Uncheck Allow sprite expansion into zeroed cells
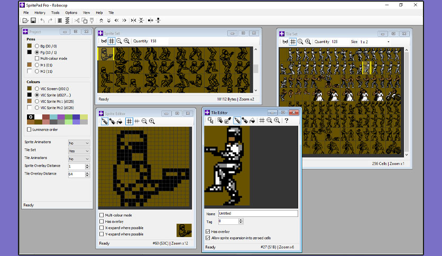This screenshot has height=256, width=442. click(x=208, y=238)
